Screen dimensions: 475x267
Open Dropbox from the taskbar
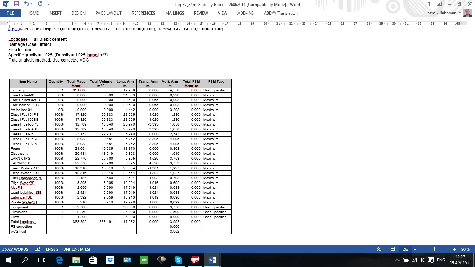(x=110, y=260)
